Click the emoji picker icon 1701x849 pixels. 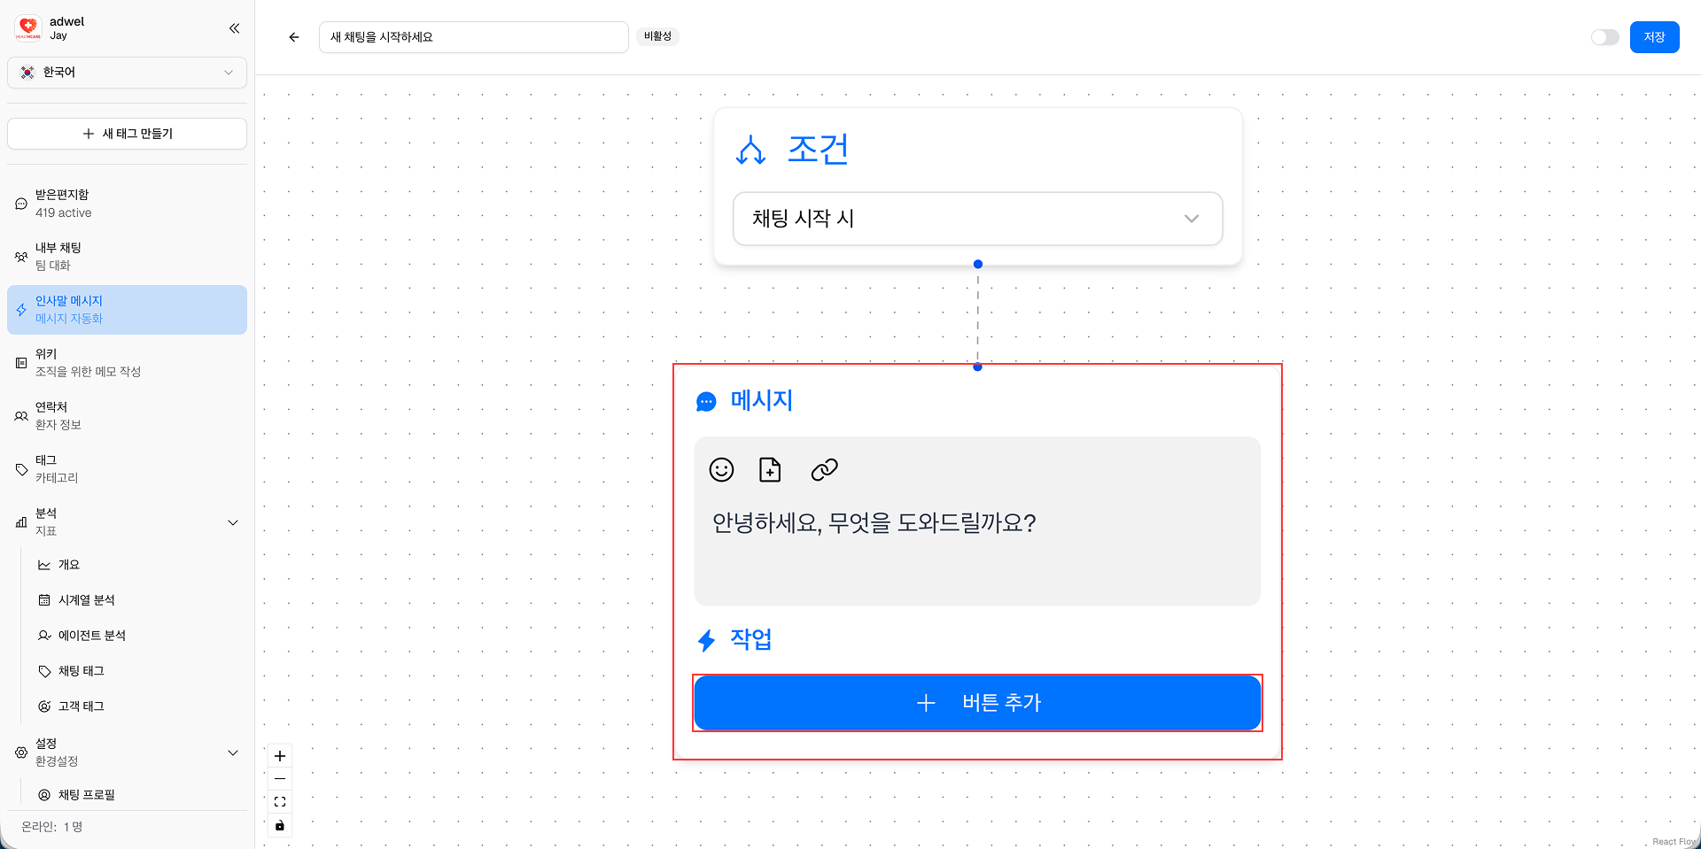[721, 470]
